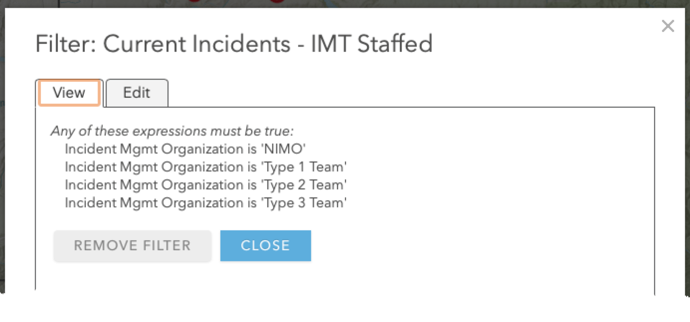
Task: Open the Edit tab
Action: coord(137,93)
